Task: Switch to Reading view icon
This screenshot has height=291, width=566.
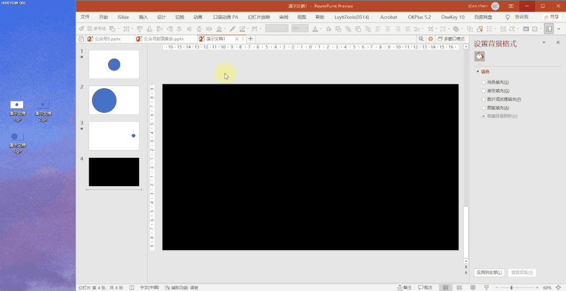Action: [473, 287]
